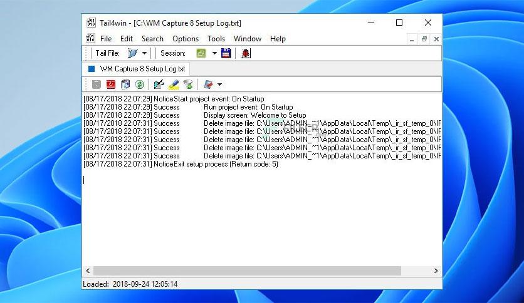Click the red-blue arrow tool icon
This screenshot has height=303, width=524.
208,85
